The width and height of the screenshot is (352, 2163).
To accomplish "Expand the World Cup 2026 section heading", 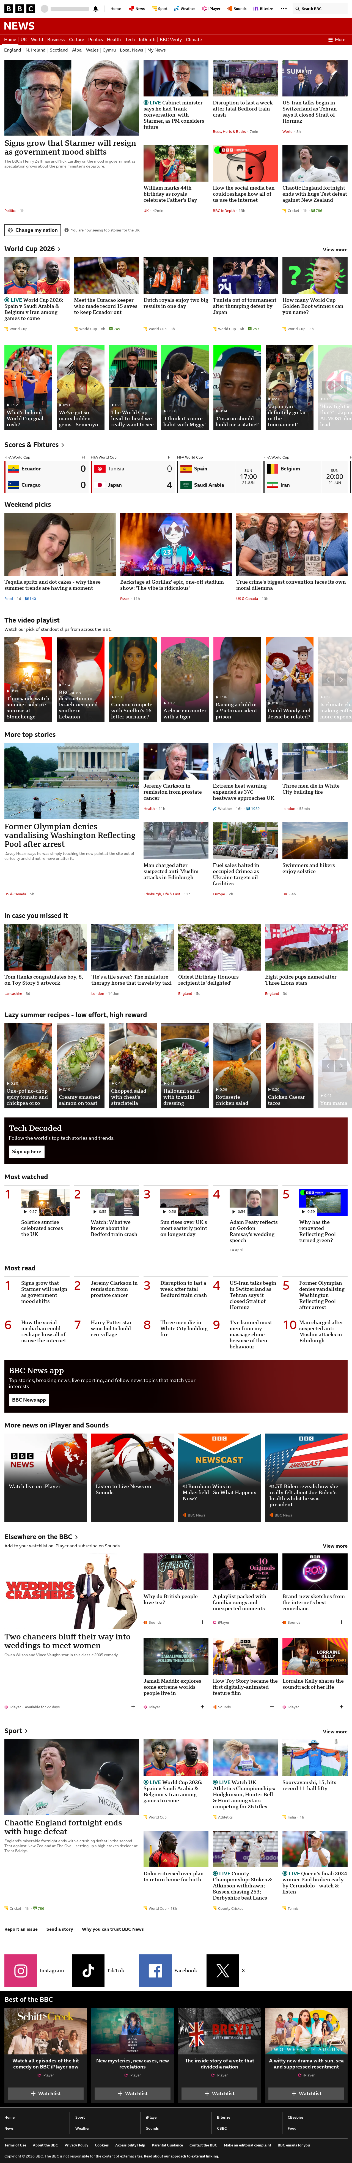I will coord(33,249).
